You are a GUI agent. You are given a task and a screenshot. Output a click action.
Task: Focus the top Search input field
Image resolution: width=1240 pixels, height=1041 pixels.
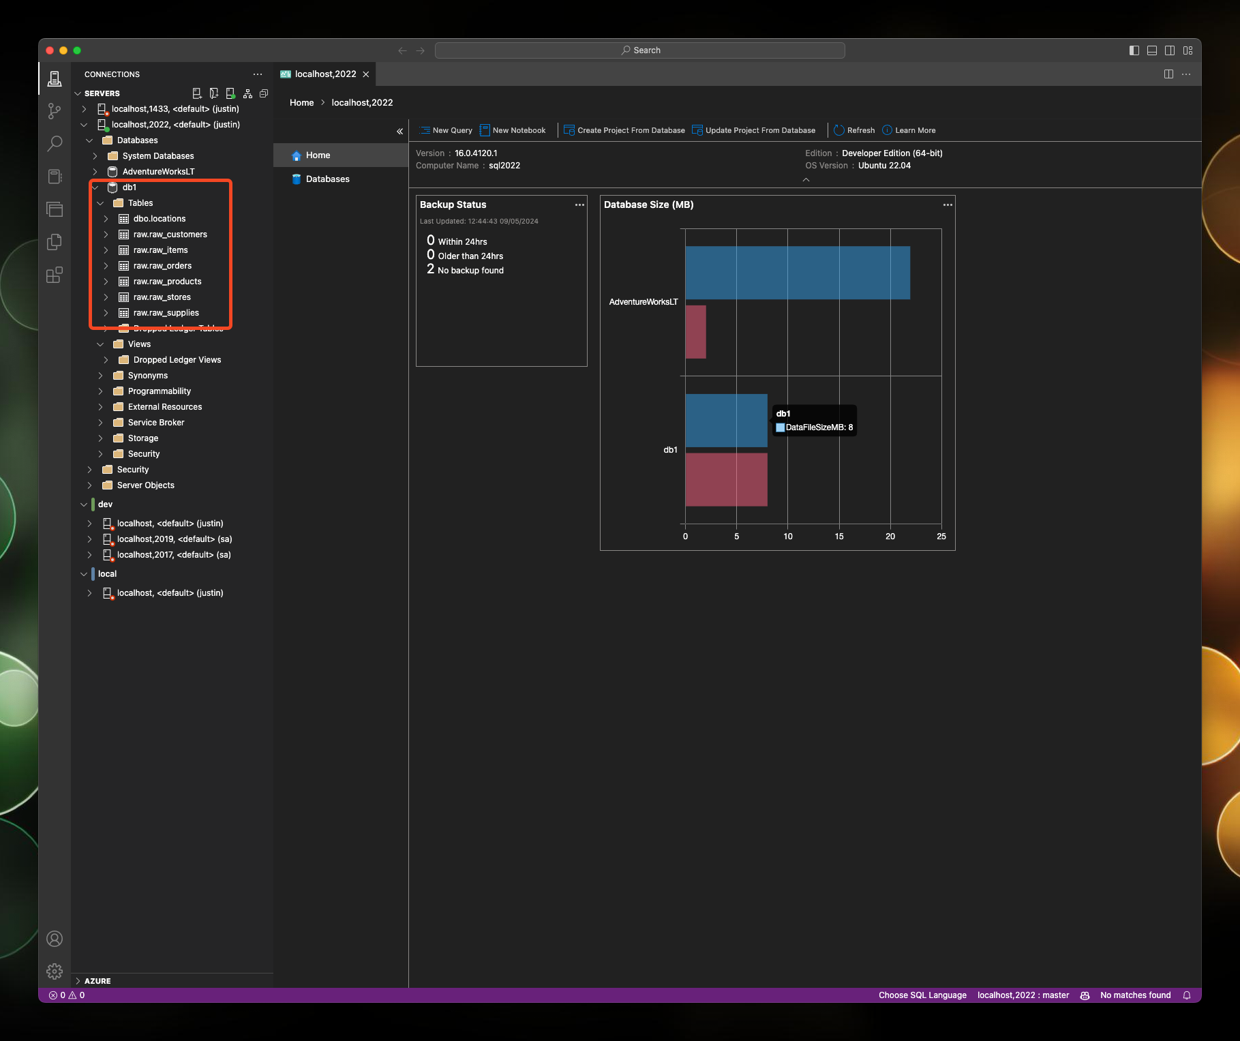[640, 50]
